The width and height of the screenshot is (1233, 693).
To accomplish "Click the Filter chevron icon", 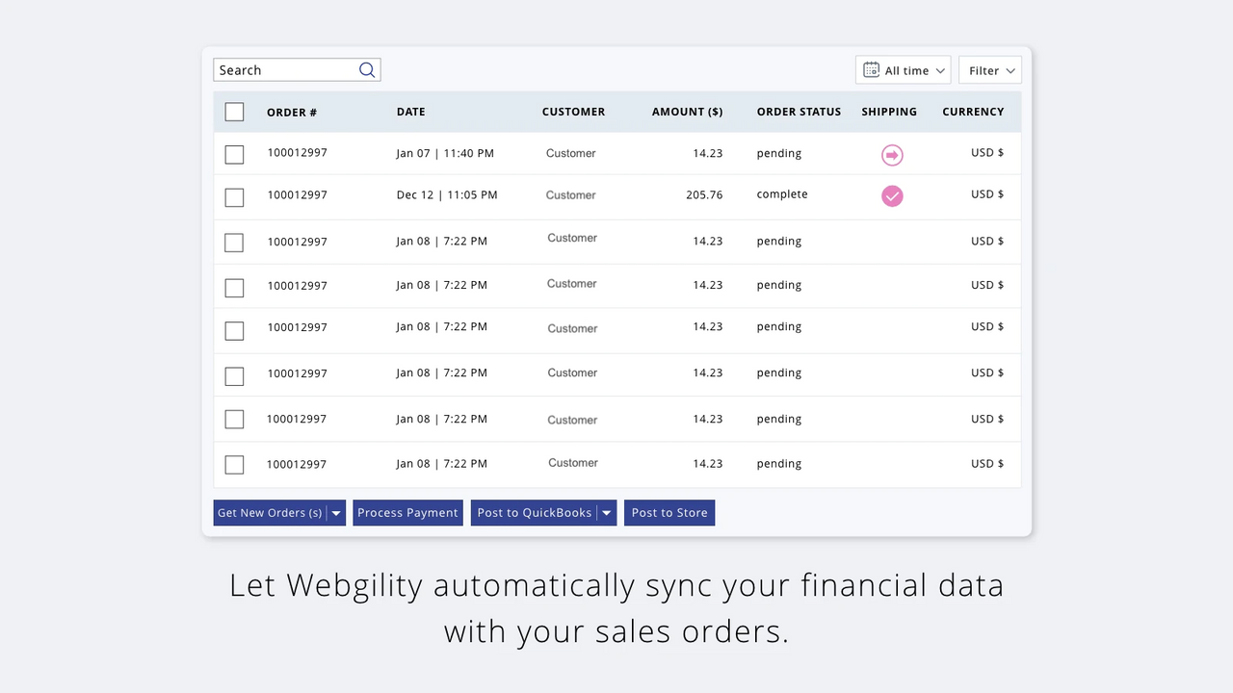I will [x=1010, y=69].
